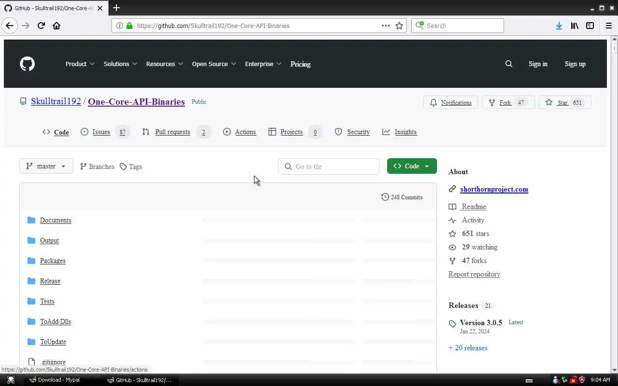Click the Sign up button
This screenshot has height=386, width=618.
click(x=575, y=64)
